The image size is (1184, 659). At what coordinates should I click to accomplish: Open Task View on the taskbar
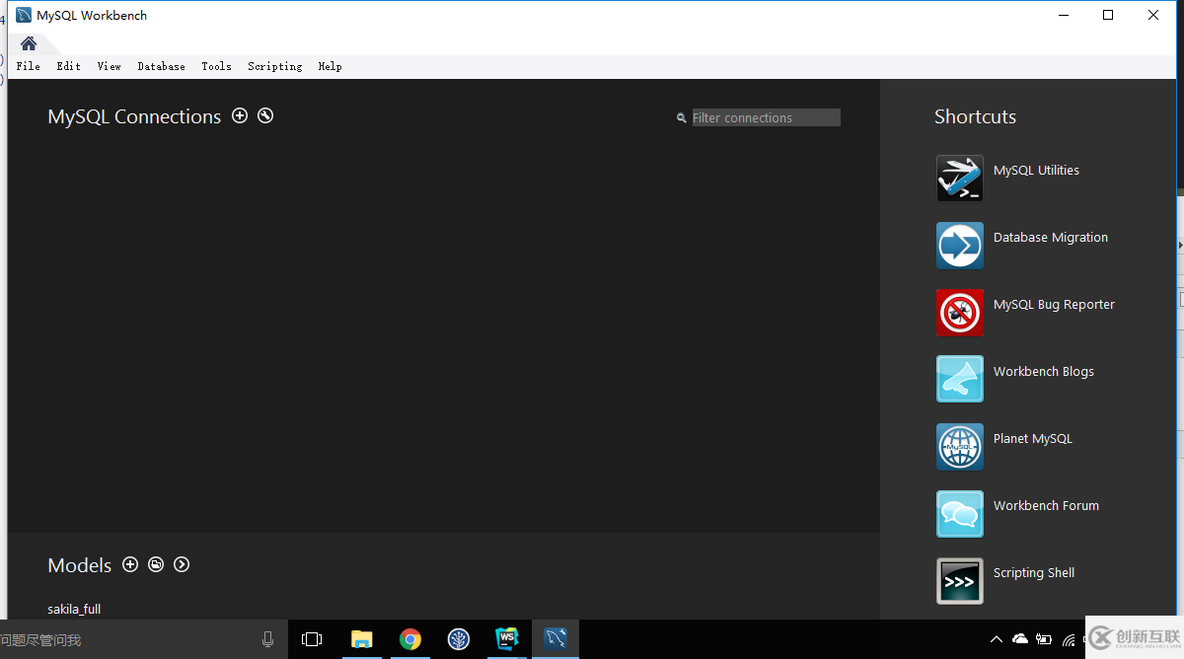[312, 639]
